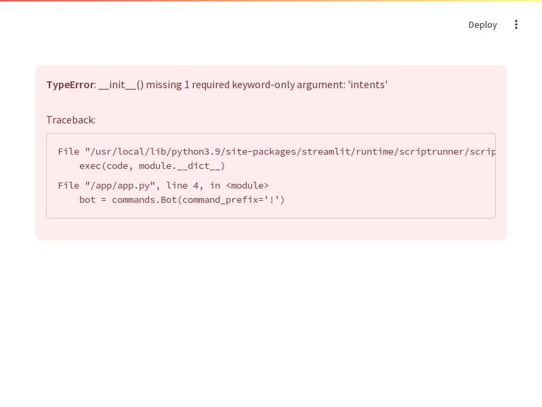Click the "Traceback:" label

(x=71, y=120)
